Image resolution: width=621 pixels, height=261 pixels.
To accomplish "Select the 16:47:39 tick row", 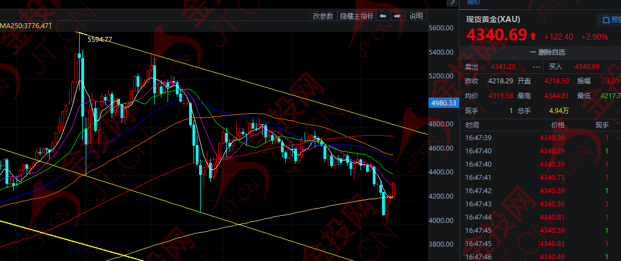I will [x=540, y=137].
